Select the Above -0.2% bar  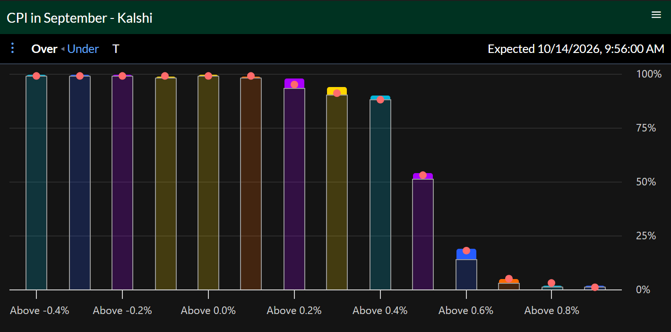tap(122, 183)
